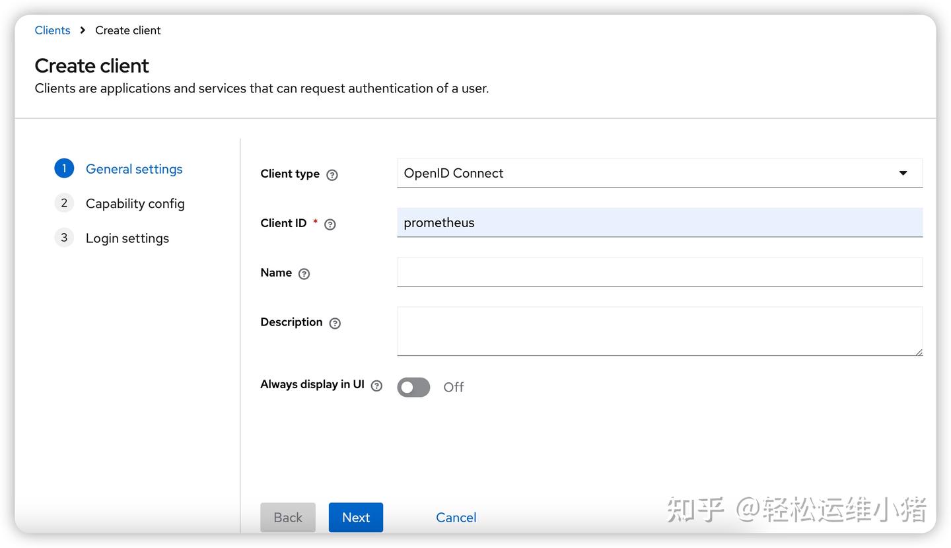Click the Cancel link
The image size is (951, 548).
coord(456,518)
